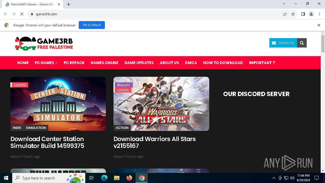Viewport: 325px width, 183px height.
Task: Select the ACTION category tag
Action: tap(122, 128)
